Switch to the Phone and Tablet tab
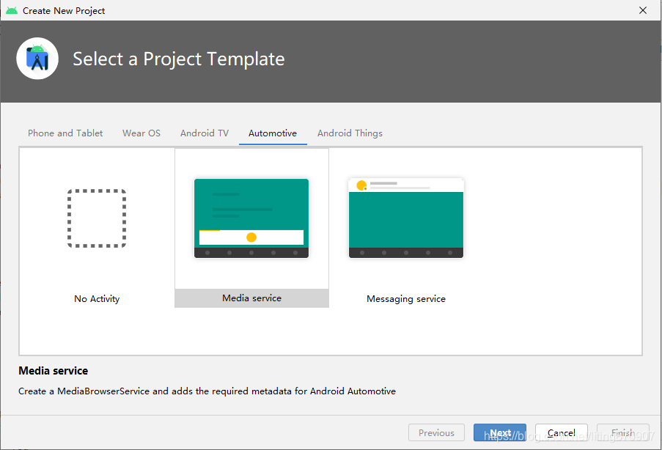The image size is (662, 450). [x=65, y=133]
